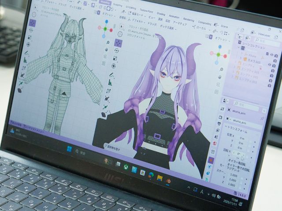
Task: Switch to orthographic grid view in right viewport
Action: point(216,92)
